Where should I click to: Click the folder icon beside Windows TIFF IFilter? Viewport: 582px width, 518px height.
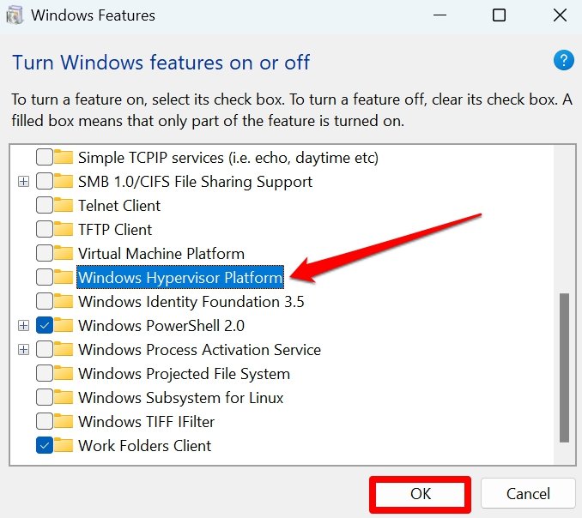click(x=64, y=422)
